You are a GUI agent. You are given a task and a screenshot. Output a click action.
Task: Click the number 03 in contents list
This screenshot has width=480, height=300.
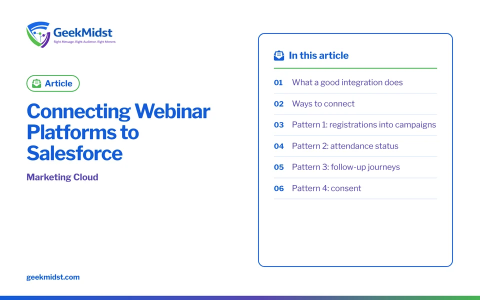click(x=279, y=125)
